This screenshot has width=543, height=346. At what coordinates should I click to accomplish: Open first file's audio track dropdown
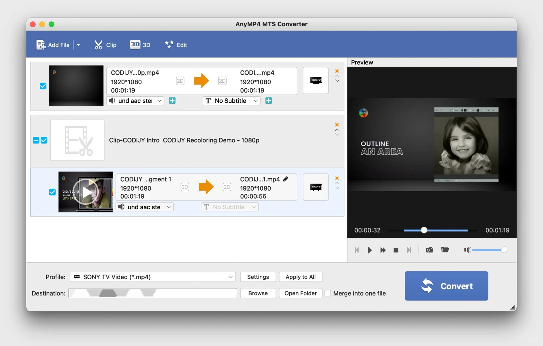(x=135, y=101)
